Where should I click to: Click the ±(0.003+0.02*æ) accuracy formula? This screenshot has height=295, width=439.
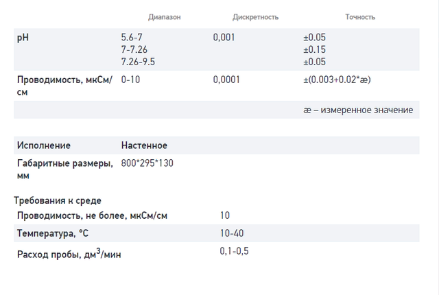(x=337, y=80)
